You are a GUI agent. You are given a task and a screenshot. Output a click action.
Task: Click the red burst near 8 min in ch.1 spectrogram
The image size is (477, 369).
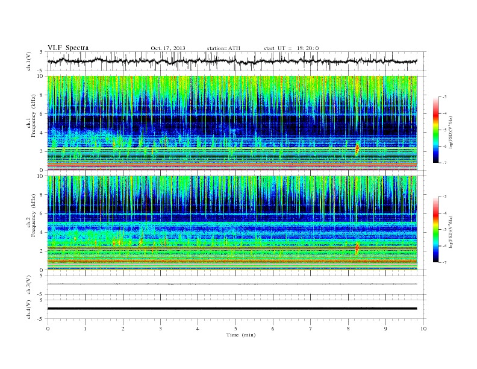pos(357,149)
